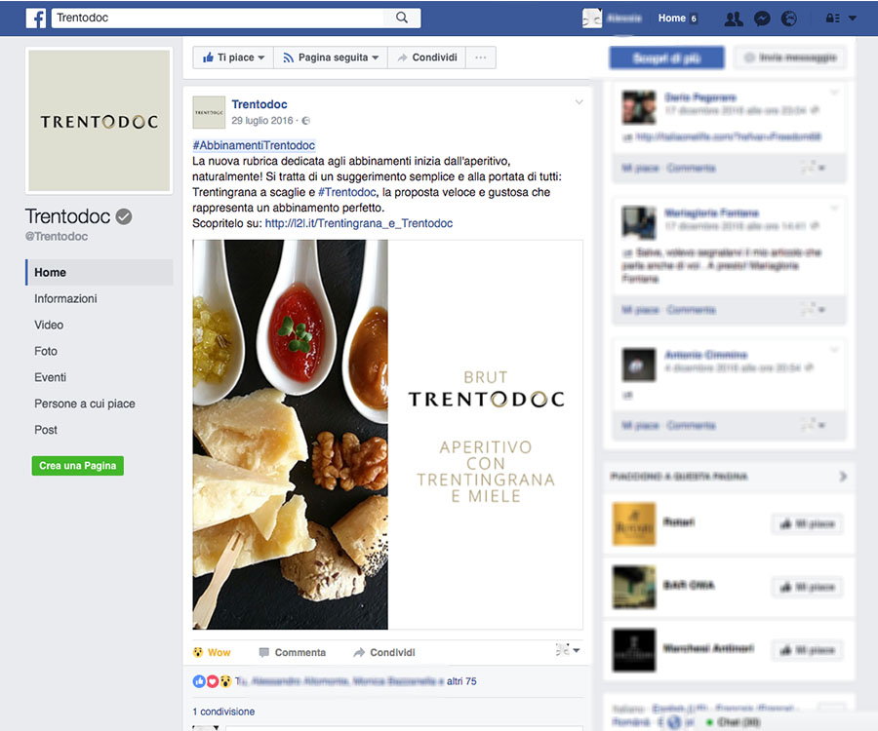Open the comment-as identity selector below the post
The height and width of the screenshot is (731, 878).
[567, 650]
